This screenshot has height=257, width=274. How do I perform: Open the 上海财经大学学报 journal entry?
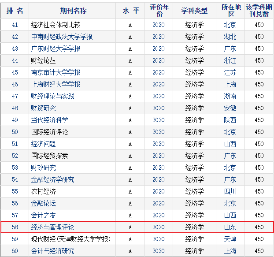[56, 84]
